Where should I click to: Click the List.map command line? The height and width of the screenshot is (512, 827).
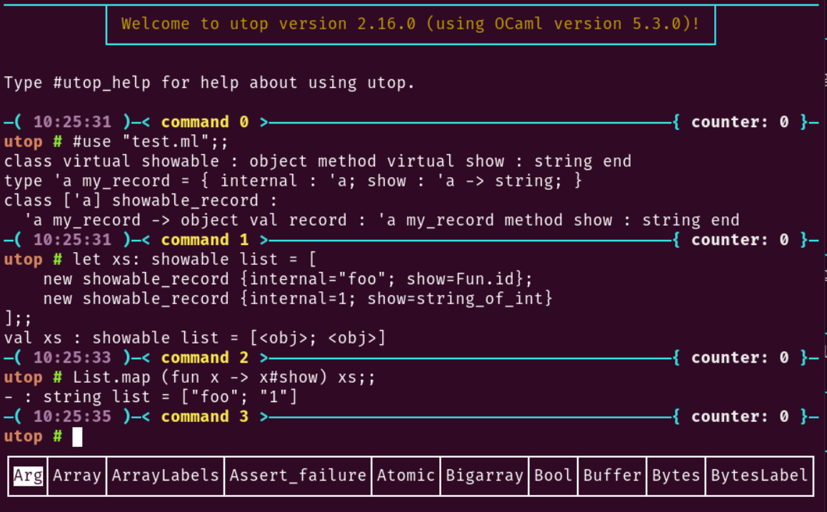point(224,377)
